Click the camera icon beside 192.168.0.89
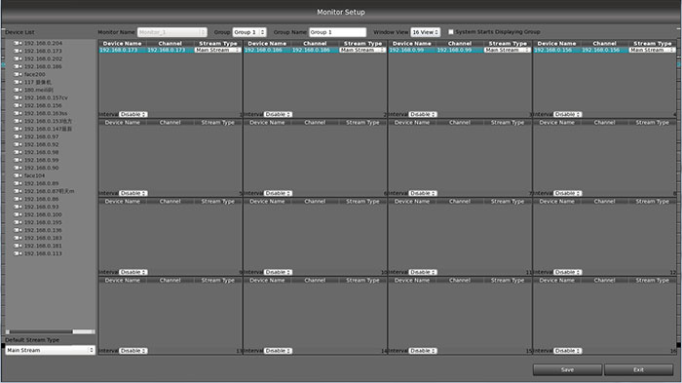Image resolution: width=682 pixels, height=383 pixels. (18, 183)
